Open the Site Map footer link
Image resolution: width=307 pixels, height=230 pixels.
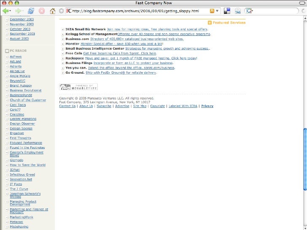point(140,106)
